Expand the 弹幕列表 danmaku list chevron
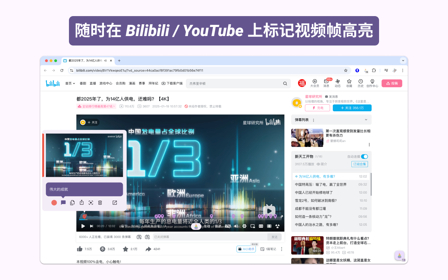The height and width of the screenshot is (280, 448). point(366,120)
